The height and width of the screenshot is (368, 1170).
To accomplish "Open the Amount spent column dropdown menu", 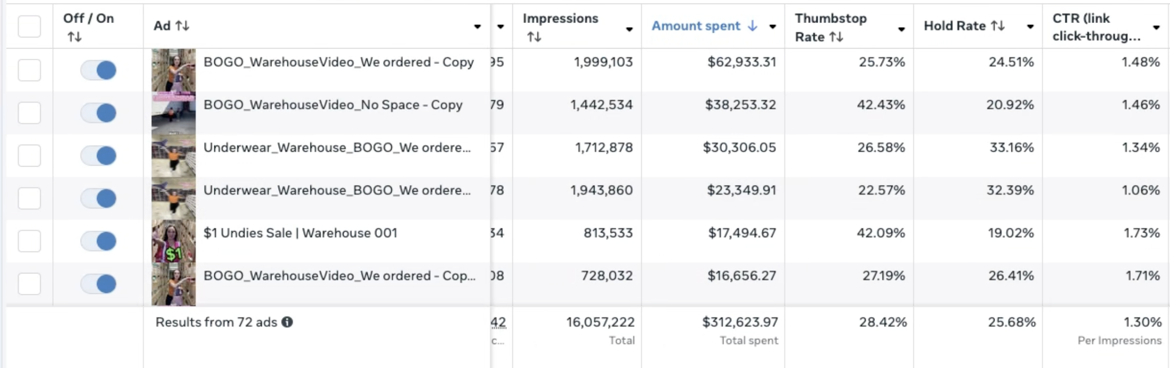I will tap(773, 27).
